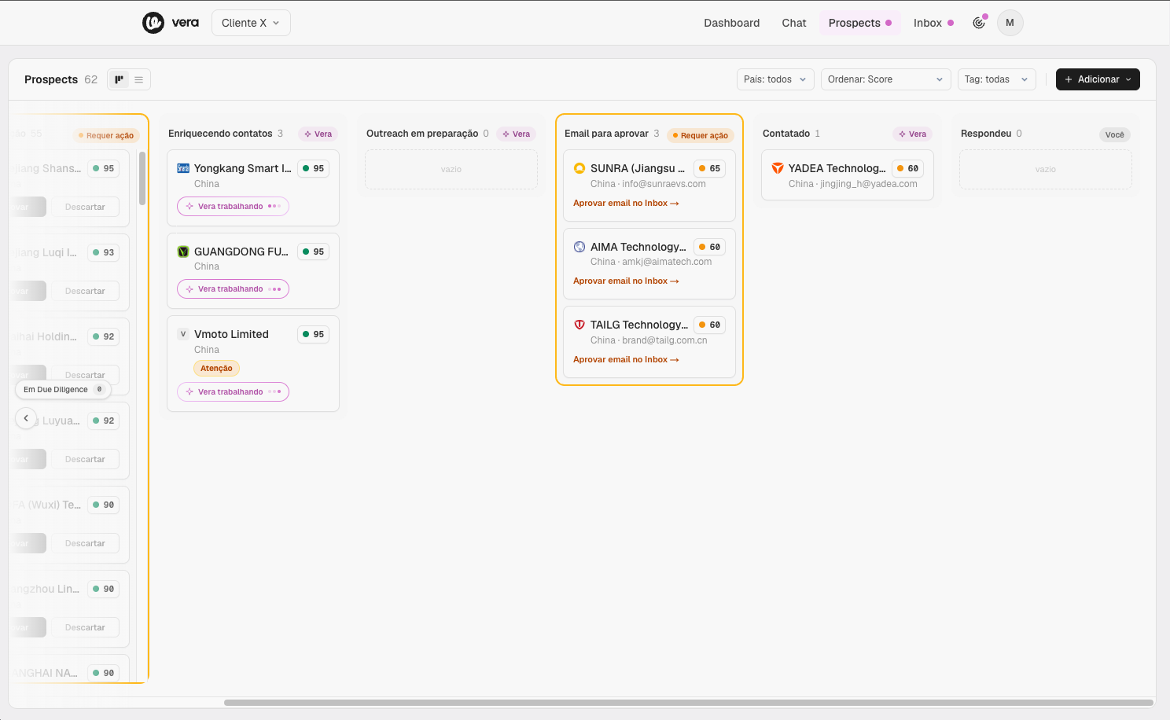
Task: Go to the Chat tab
Action: point(794,23)
